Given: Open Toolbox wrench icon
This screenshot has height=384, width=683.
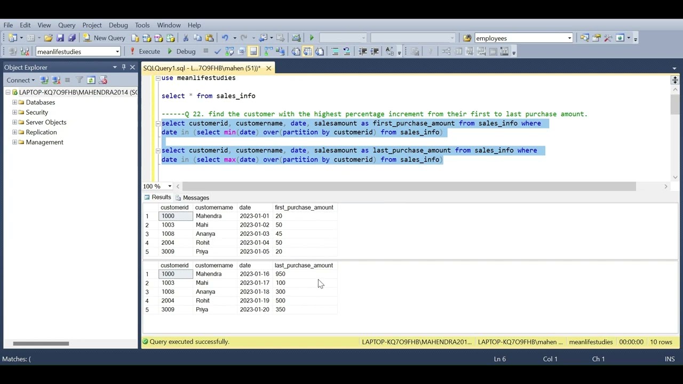Looking at the screenshot, I should 608,38.
